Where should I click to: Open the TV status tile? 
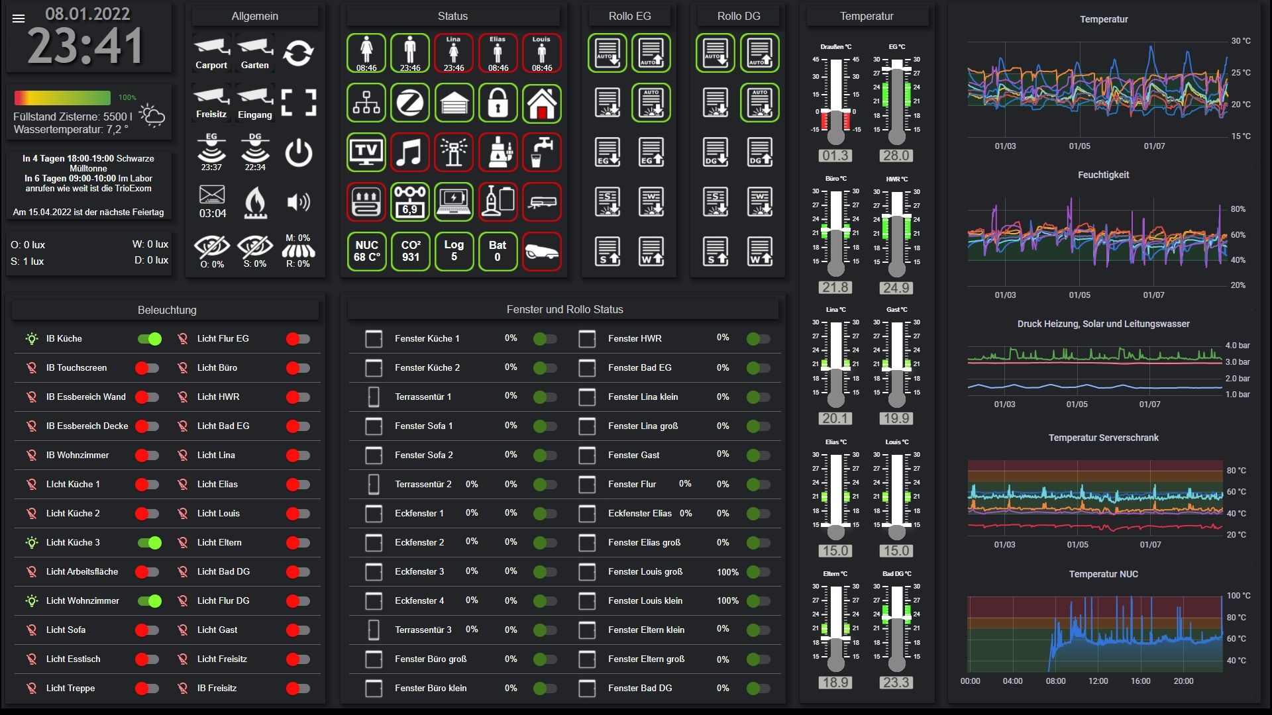[366, 152]
